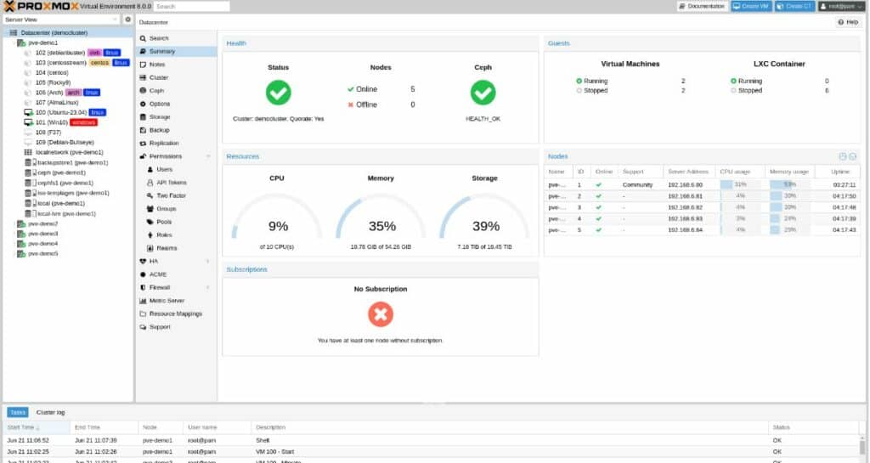Open the Replication menu item
Viewport: 870px width, 463px height.
click(175, 143)
